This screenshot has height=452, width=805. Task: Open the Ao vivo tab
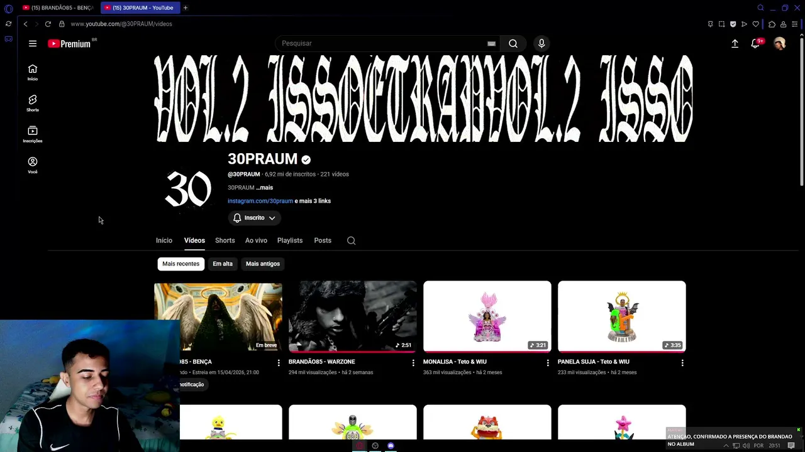256,240
